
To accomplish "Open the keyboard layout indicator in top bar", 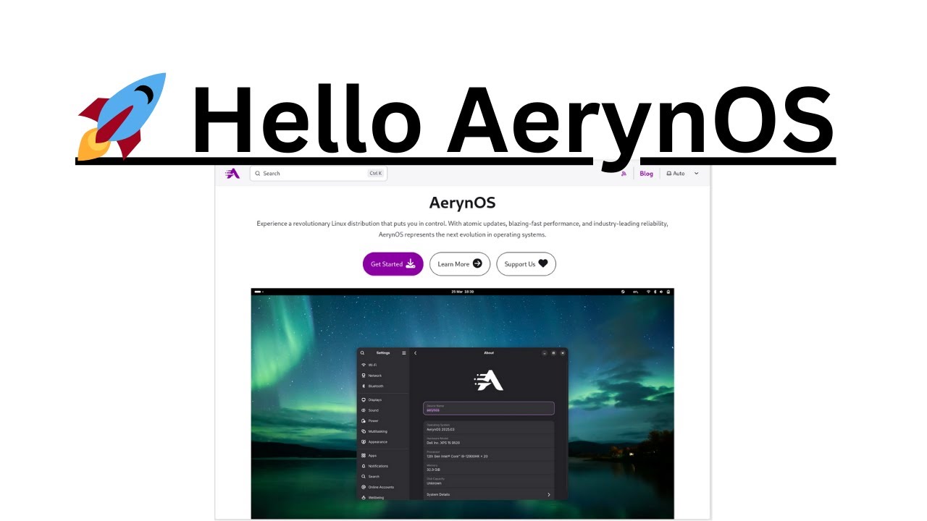I will (x=635, y=292).
